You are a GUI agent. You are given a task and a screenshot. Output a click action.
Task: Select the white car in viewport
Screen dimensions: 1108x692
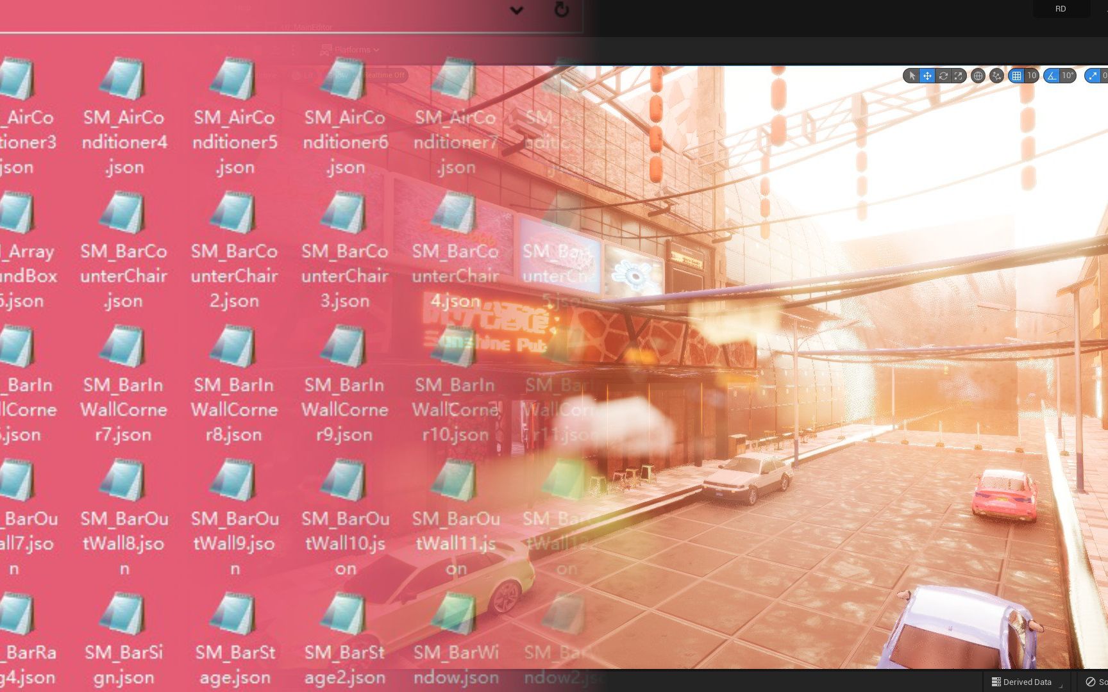tap(747, 477)
